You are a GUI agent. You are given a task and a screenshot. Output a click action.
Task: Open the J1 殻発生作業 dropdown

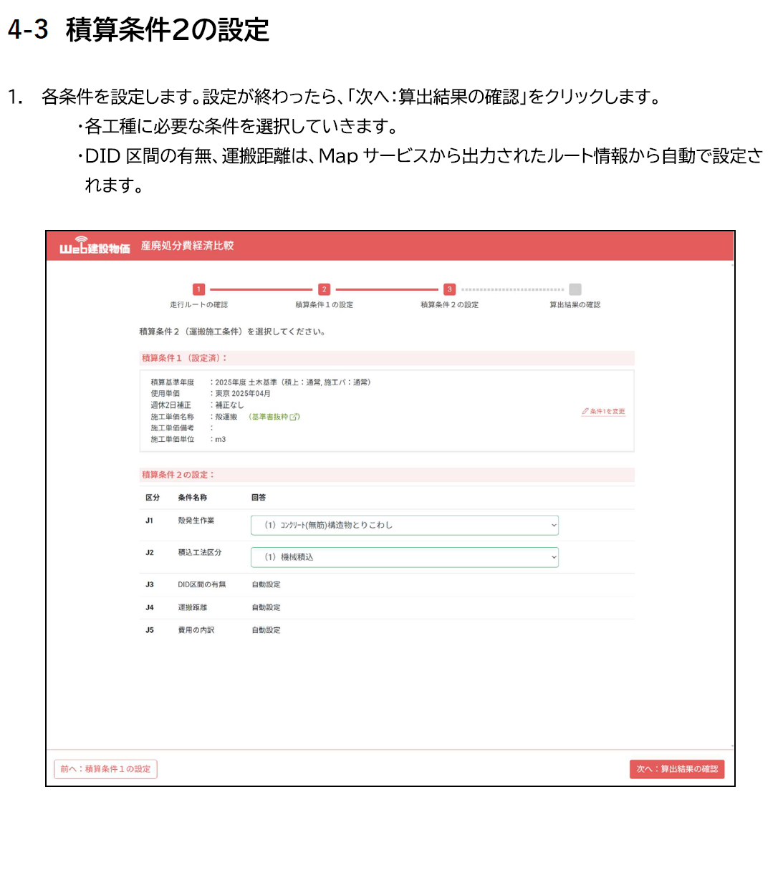pos(405,525)
